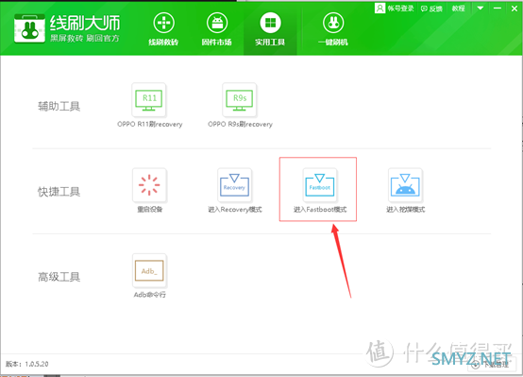The width and height of the screenshot is (523, 377).
Task: Click the OPPO R11刷recovery tool icon
Action: [x=149, y=100]
